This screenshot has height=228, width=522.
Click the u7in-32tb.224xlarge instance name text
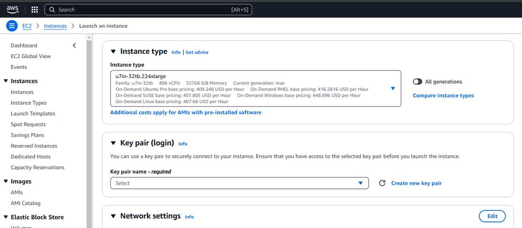(140, 77)
